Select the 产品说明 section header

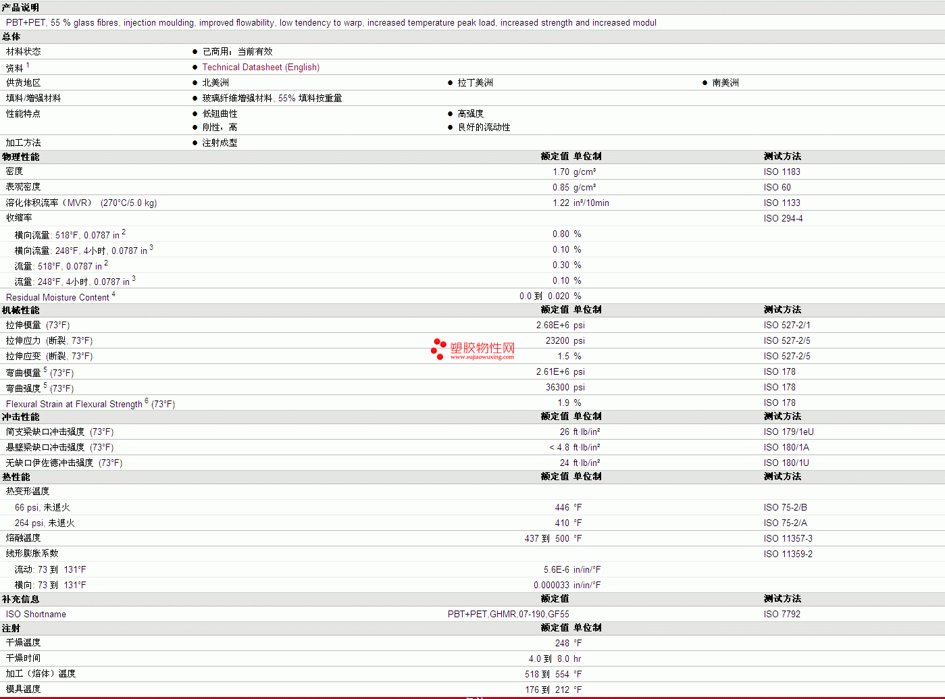point(21,7)
